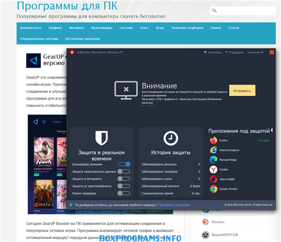
Task: Select Бесплатные лицензии in site navigation
Action: click(x=82, y=39)
